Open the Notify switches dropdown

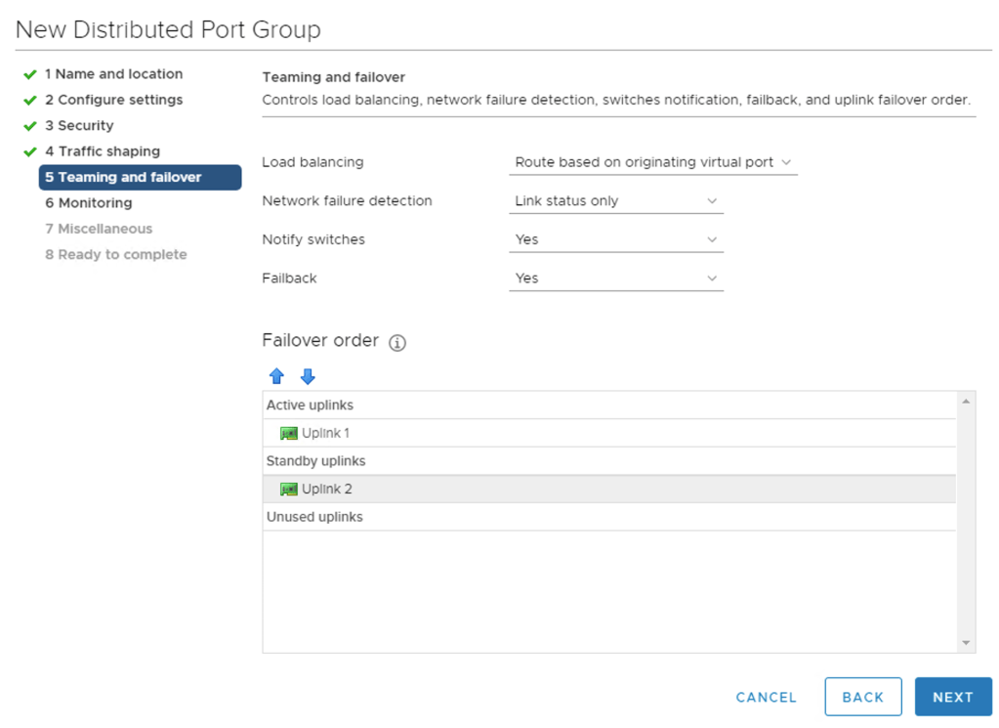click(615, 239)
